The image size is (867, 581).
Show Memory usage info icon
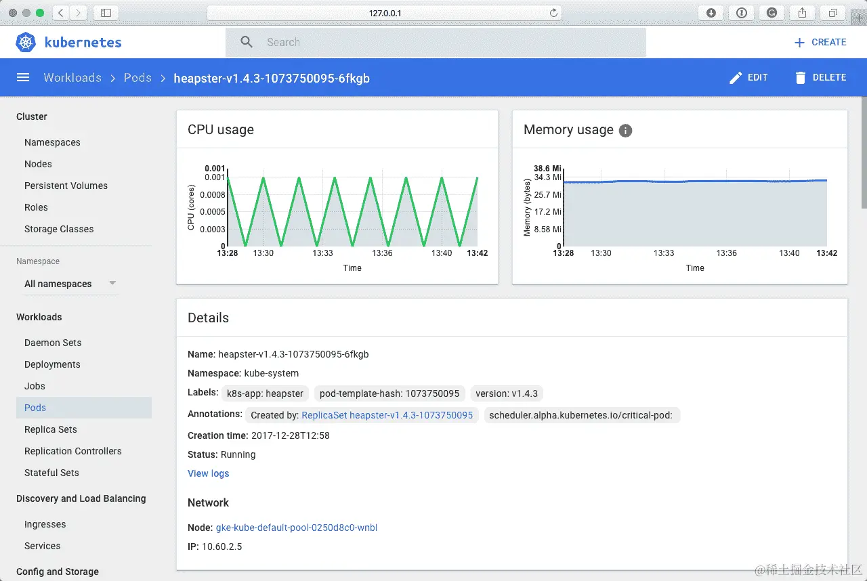[x=626, y=131]
